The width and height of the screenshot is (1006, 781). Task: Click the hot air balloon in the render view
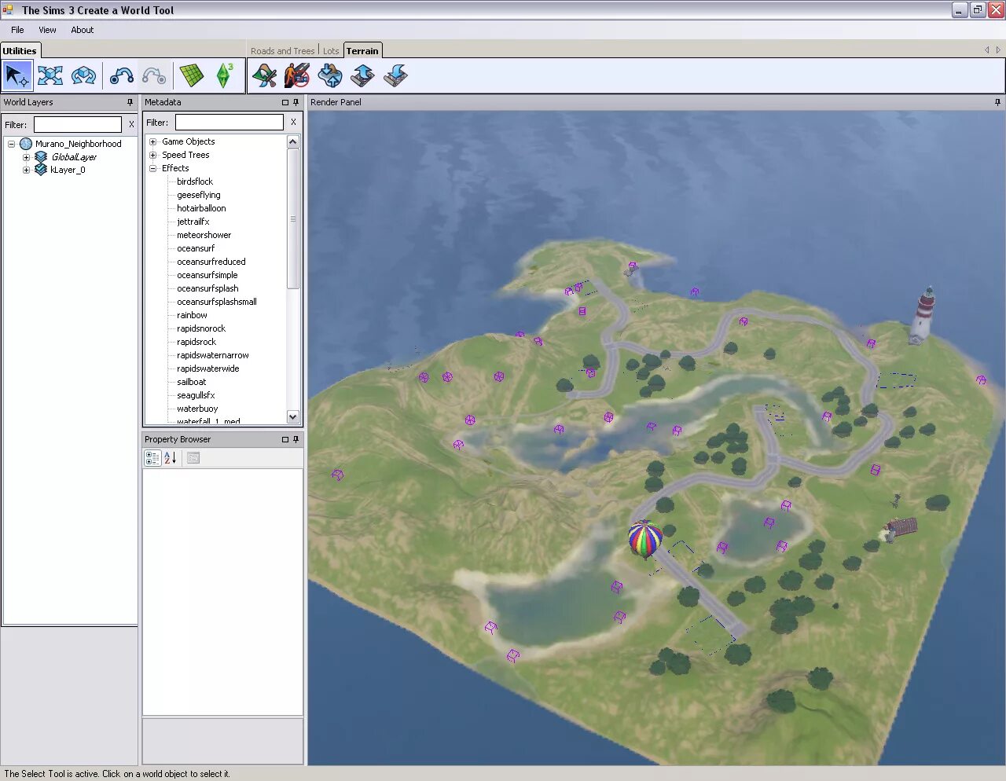pyautogui.click(x=644, y=539)
